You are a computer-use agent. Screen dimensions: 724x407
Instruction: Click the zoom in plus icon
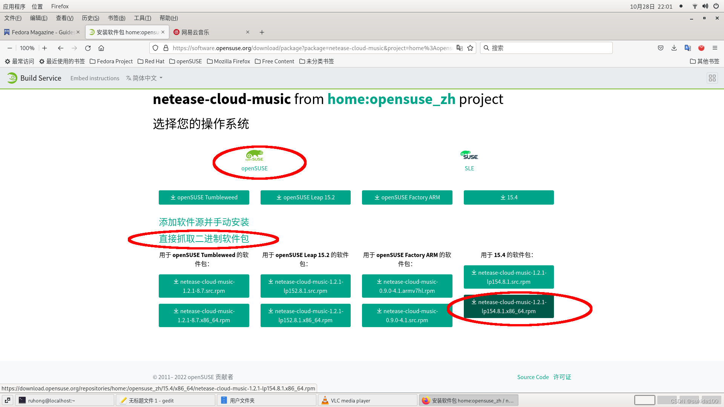tap(44, 48)
